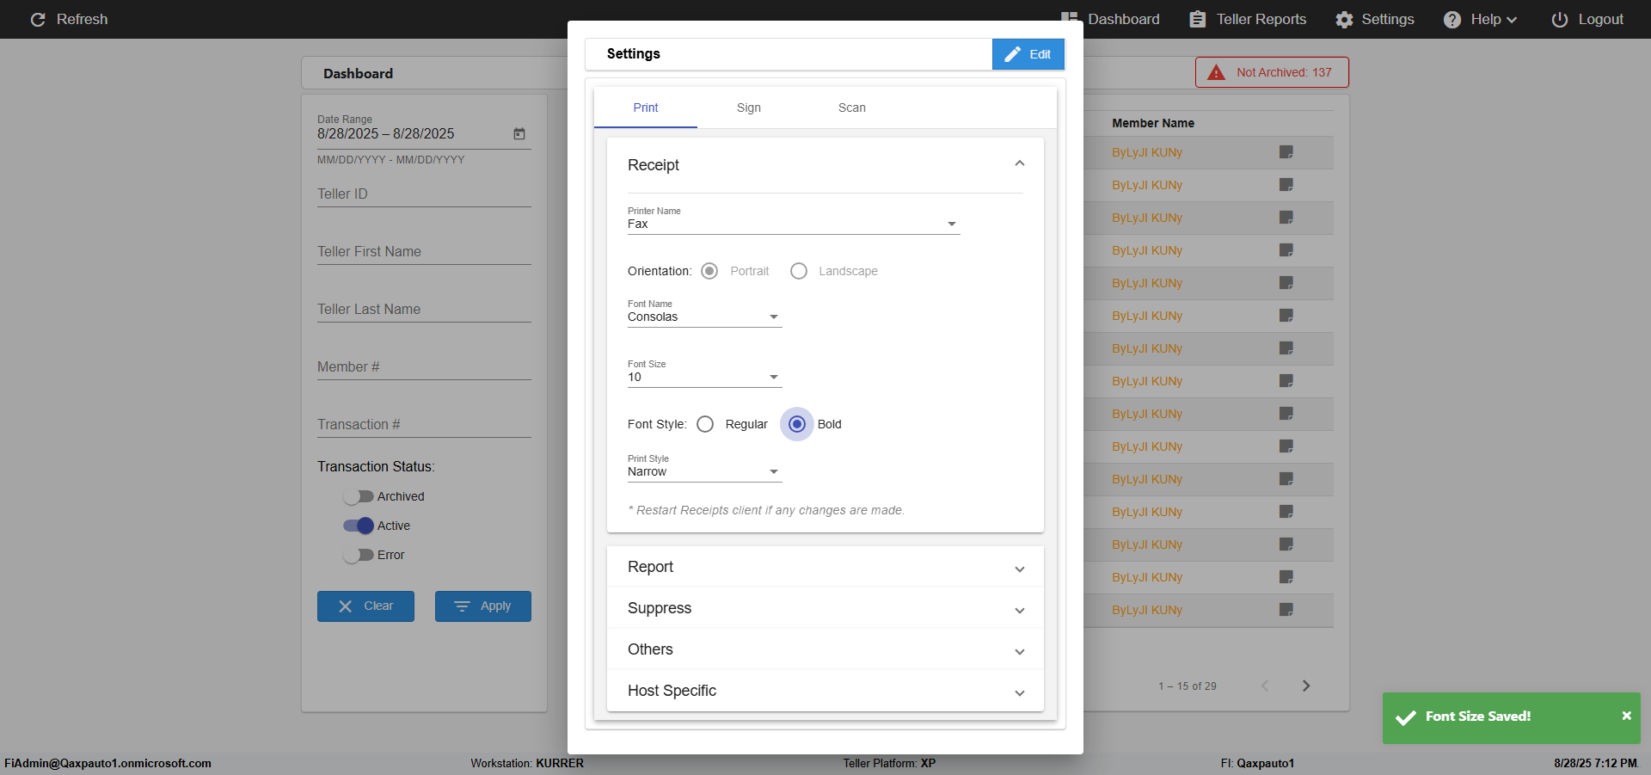Go to the previous page of results
This screenshot has height=775, width=1651.
1265,686
